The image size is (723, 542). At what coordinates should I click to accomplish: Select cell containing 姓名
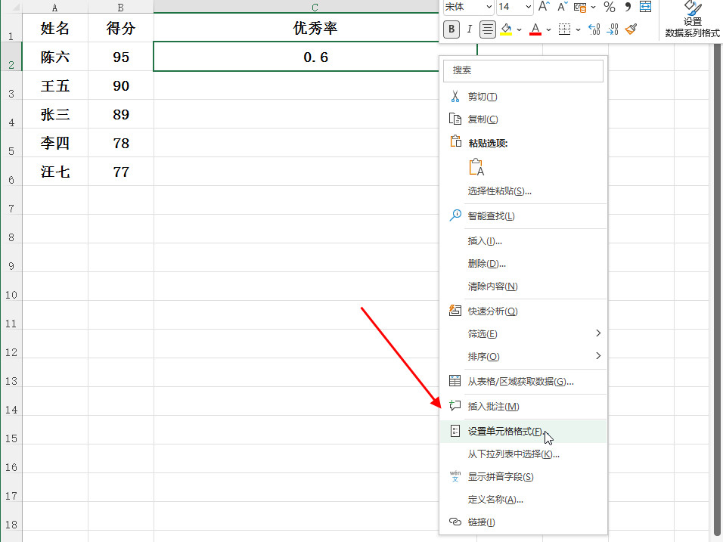click(55, 28)
